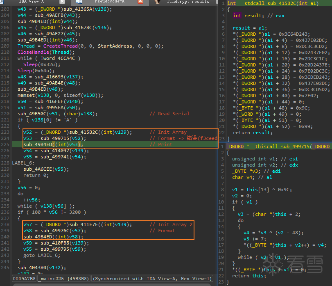Select sub_499741 on line 227

(x=55, y=157)
